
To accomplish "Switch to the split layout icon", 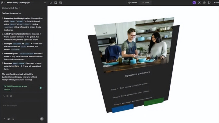I will pos(61,3).
